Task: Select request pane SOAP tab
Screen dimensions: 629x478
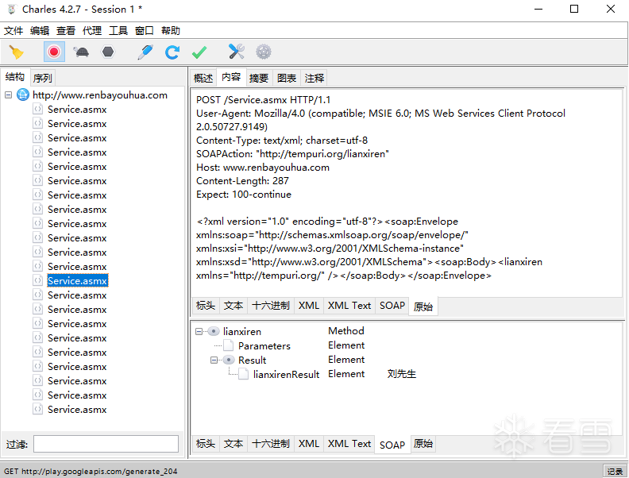Action: tap(392, 306)
